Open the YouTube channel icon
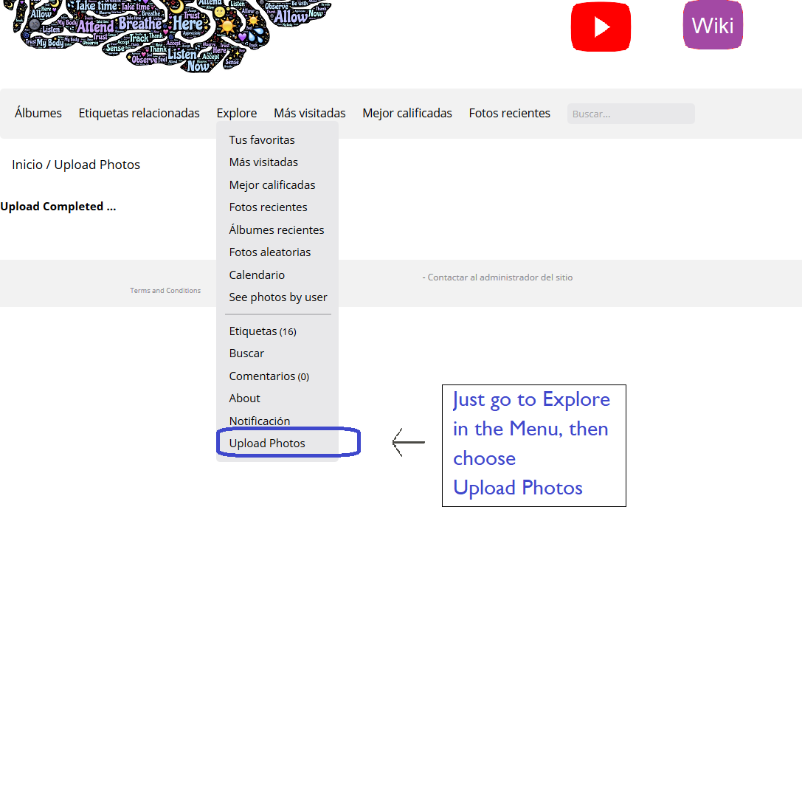802x797 pixels. click(601, 27)
